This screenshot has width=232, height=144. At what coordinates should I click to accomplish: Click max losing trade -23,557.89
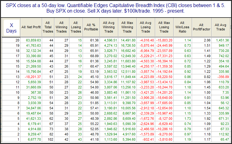point(165,51)
